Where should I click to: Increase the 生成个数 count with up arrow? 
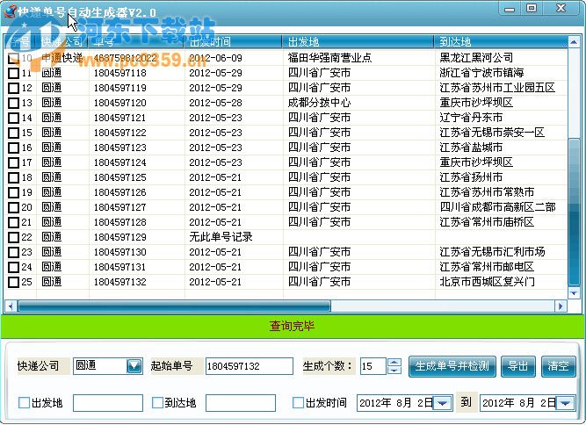(x=394, y=363)
